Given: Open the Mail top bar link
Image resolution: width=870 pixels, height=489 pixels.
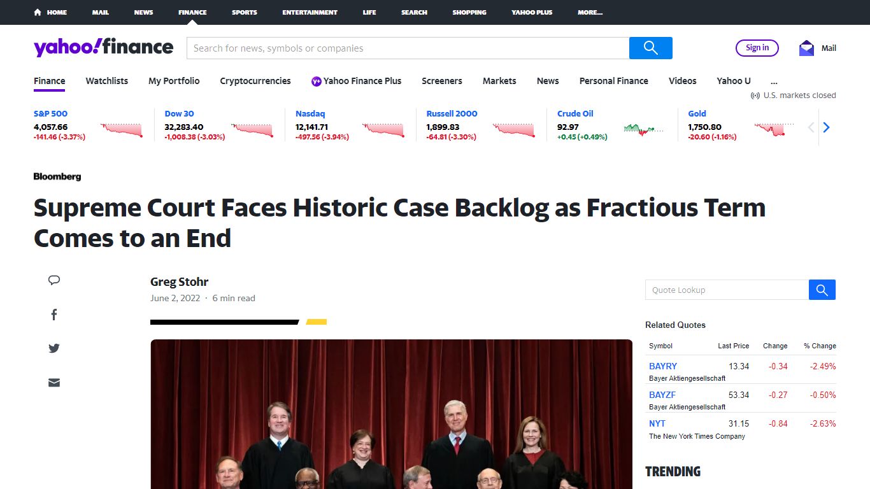Looking at the screenshot, I should 101,12.
